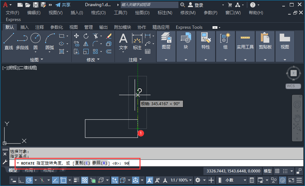The width and height of the screenshot is (305, 186).
Task: Click the multileader tool icon
Action: click(x=148, y=44)
